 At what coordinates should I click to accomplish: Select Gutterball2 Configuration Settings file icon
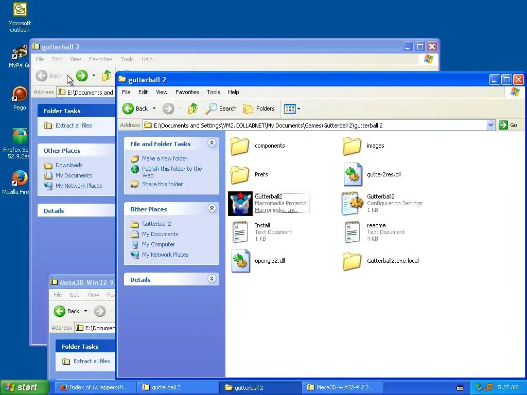(x=353, y=204)
